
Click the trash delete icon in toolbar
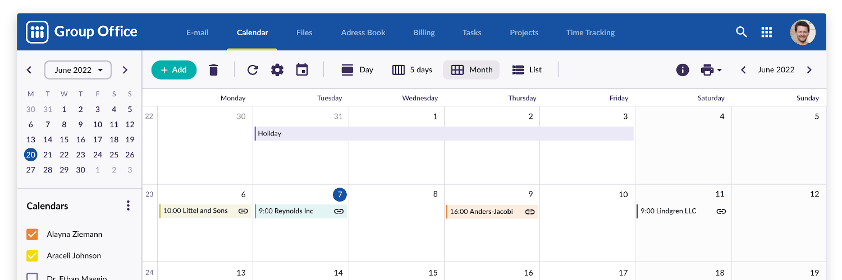point(213,70)
